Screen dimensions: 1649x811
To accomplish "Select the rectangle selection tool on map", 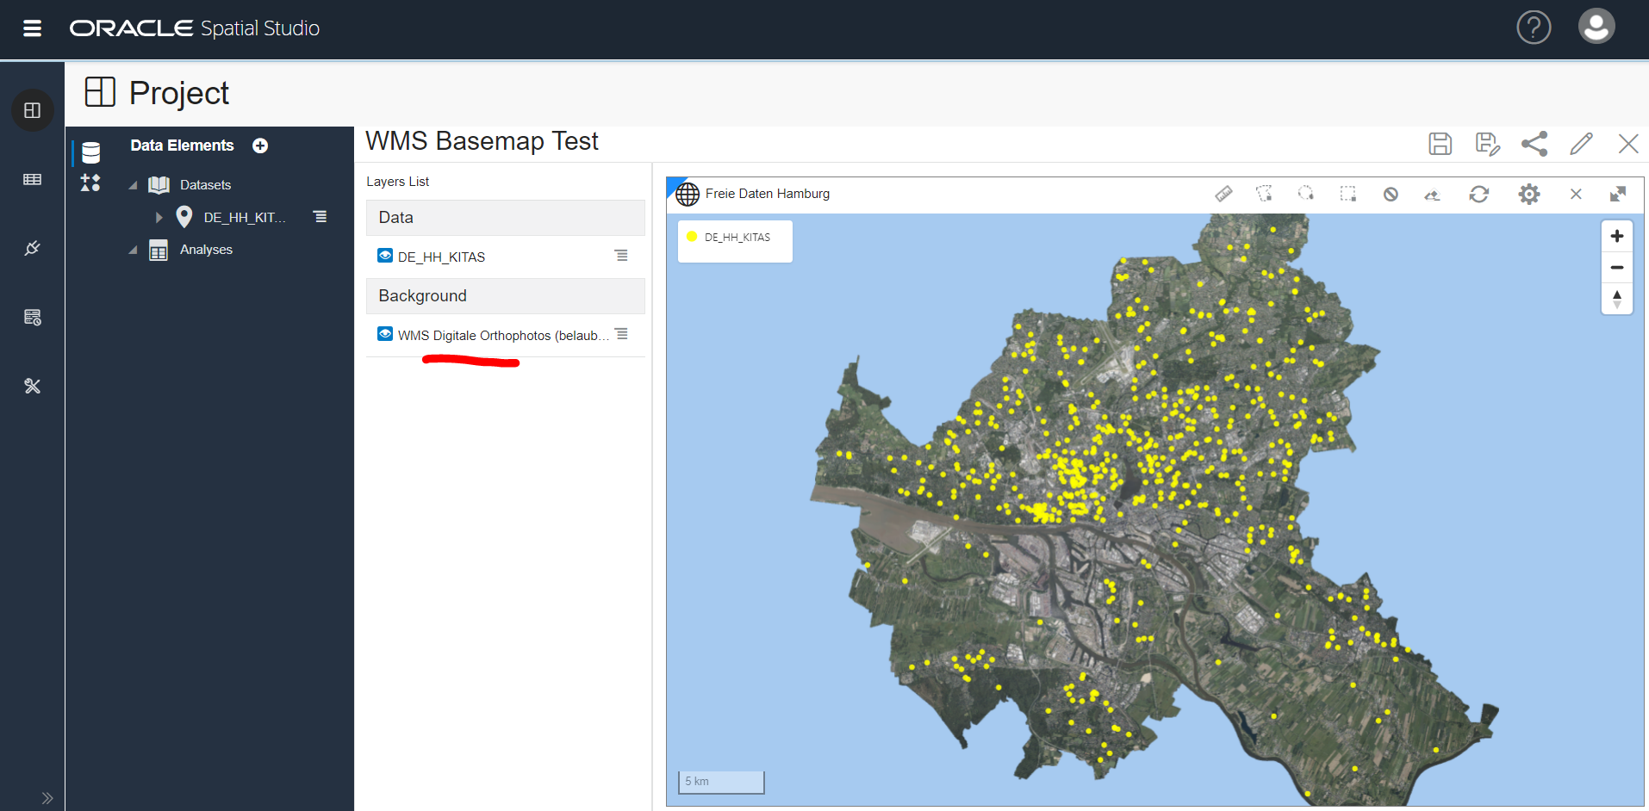I will (1348, 194).
